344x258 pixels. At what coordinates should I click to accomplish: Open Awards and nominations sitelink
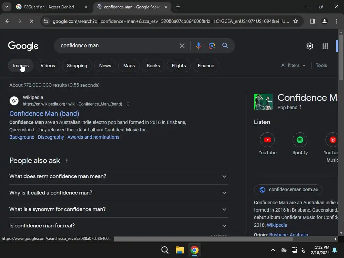pos(93,137)
